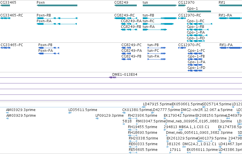The width and height of the screenshot is (242, 154).
Task: Select the tun-PB protein feature
Action: tap(157, 48)
